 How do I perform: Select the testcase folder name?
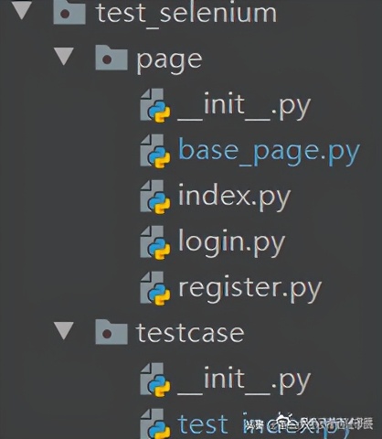(x=190, y=333)
